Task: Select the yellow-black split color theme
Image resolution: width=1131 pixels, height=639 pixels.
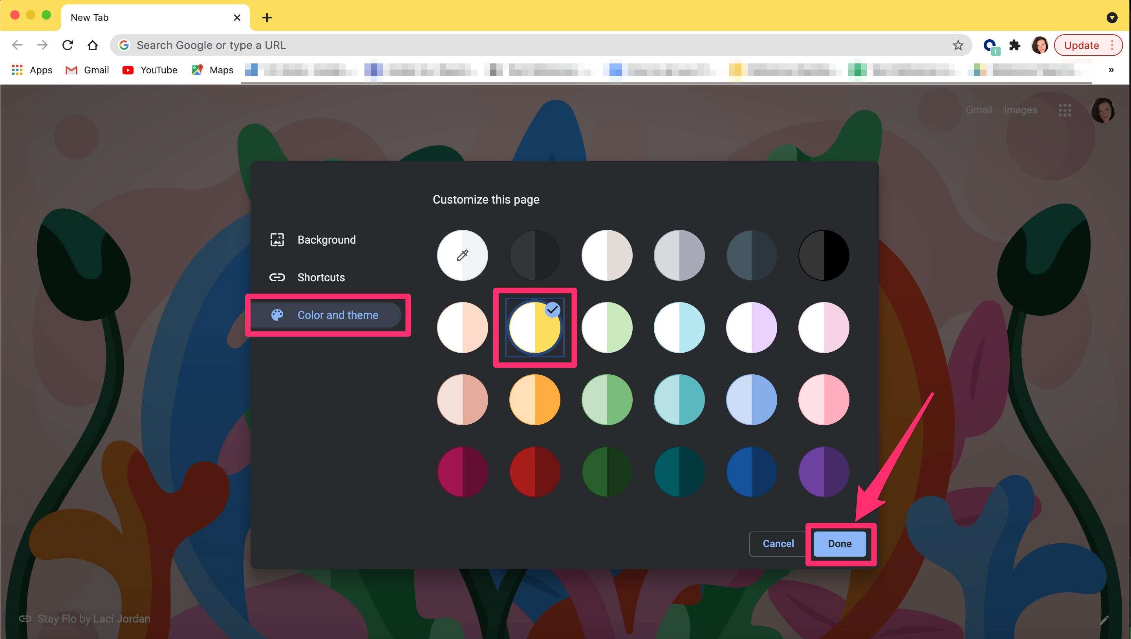Action: click(534, 327)
